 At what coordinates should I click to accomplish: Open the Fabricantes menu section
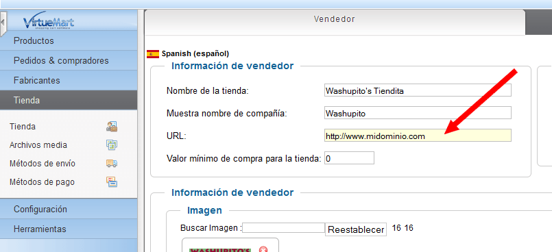point(69,81)
